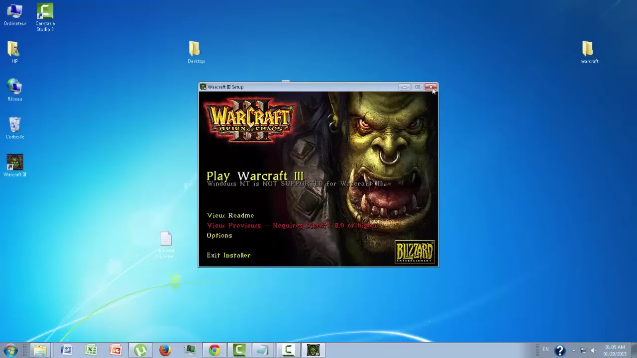Switch to the Camtasia button beside Chrome

pyautogui.click(x=239, y=350)
